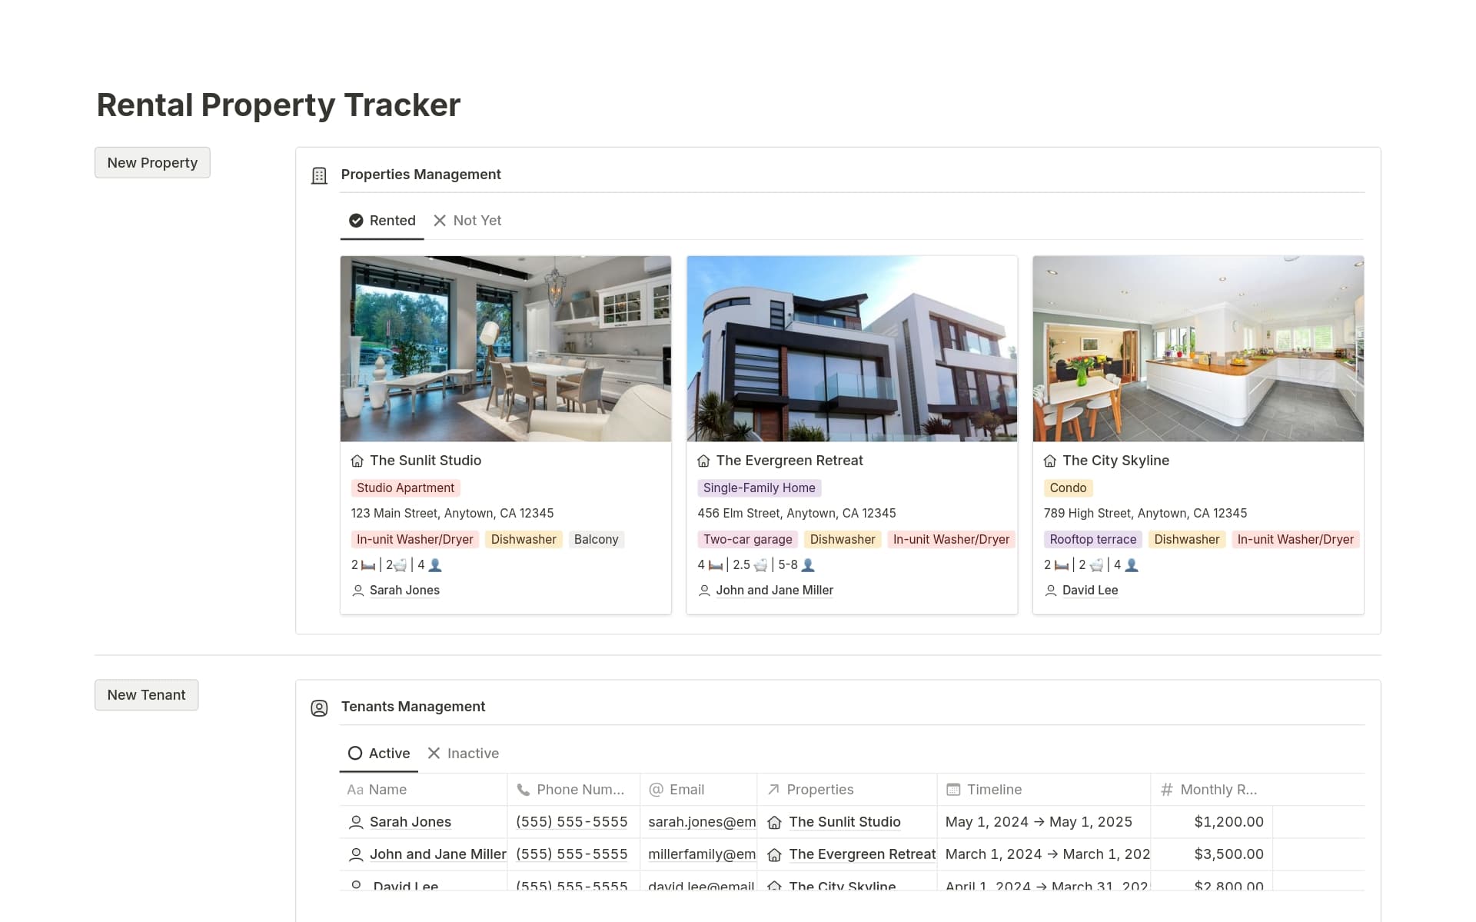This screenshot has height=922, width=1476.
Task: Click the New Property button
Action: coord(151,162)
